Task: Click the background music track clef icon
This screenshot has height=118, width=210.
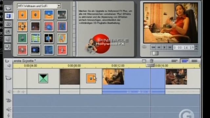Action: [9, 115]
